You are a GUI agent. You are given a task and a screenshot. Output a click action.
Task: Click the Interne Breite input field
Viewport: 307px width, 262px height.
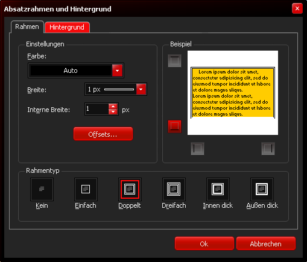click(97, 109)
